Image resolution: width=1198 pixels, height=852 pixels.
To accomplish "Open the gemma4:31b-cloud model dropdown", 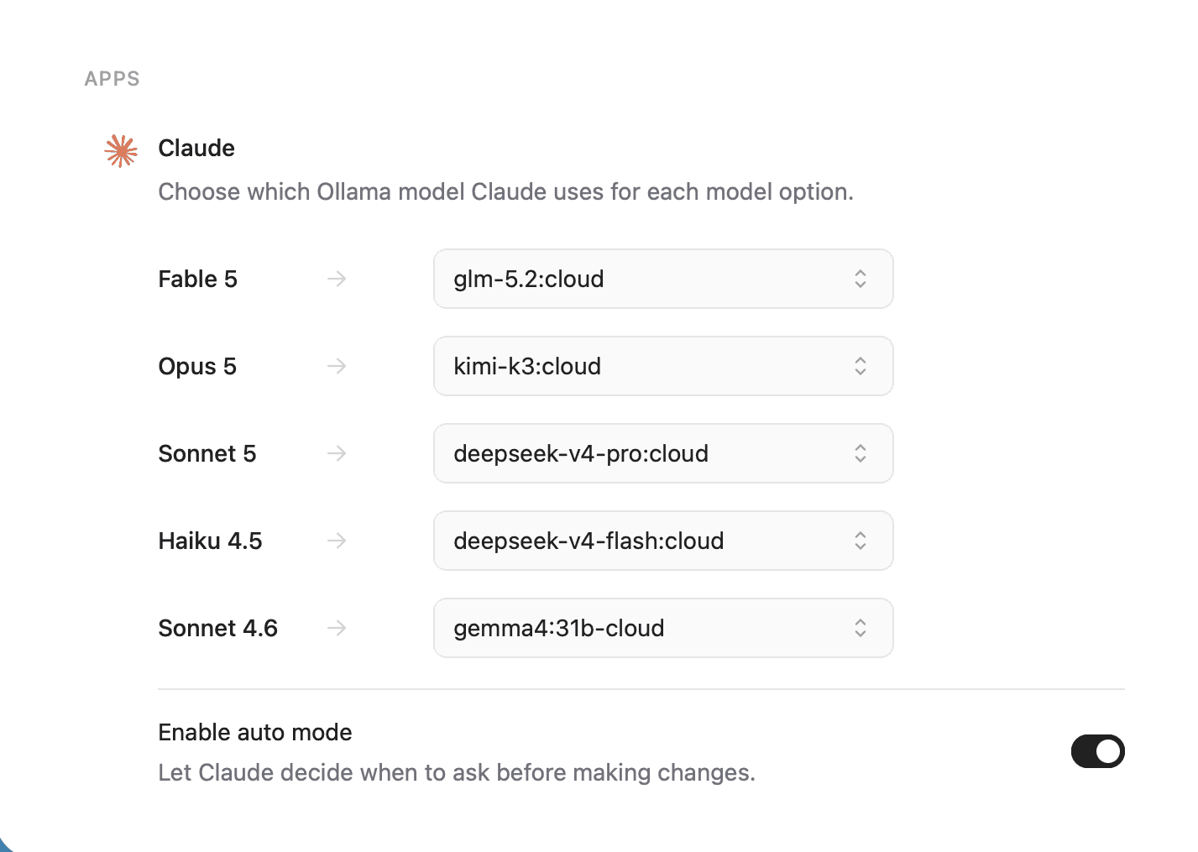I will (x=663, y=628).
